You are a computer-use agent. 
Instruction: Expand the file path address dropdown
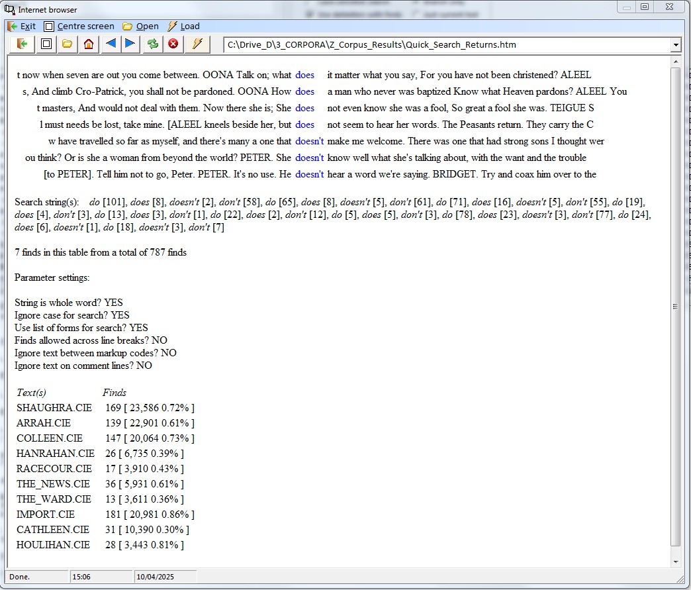coord(675,45)
